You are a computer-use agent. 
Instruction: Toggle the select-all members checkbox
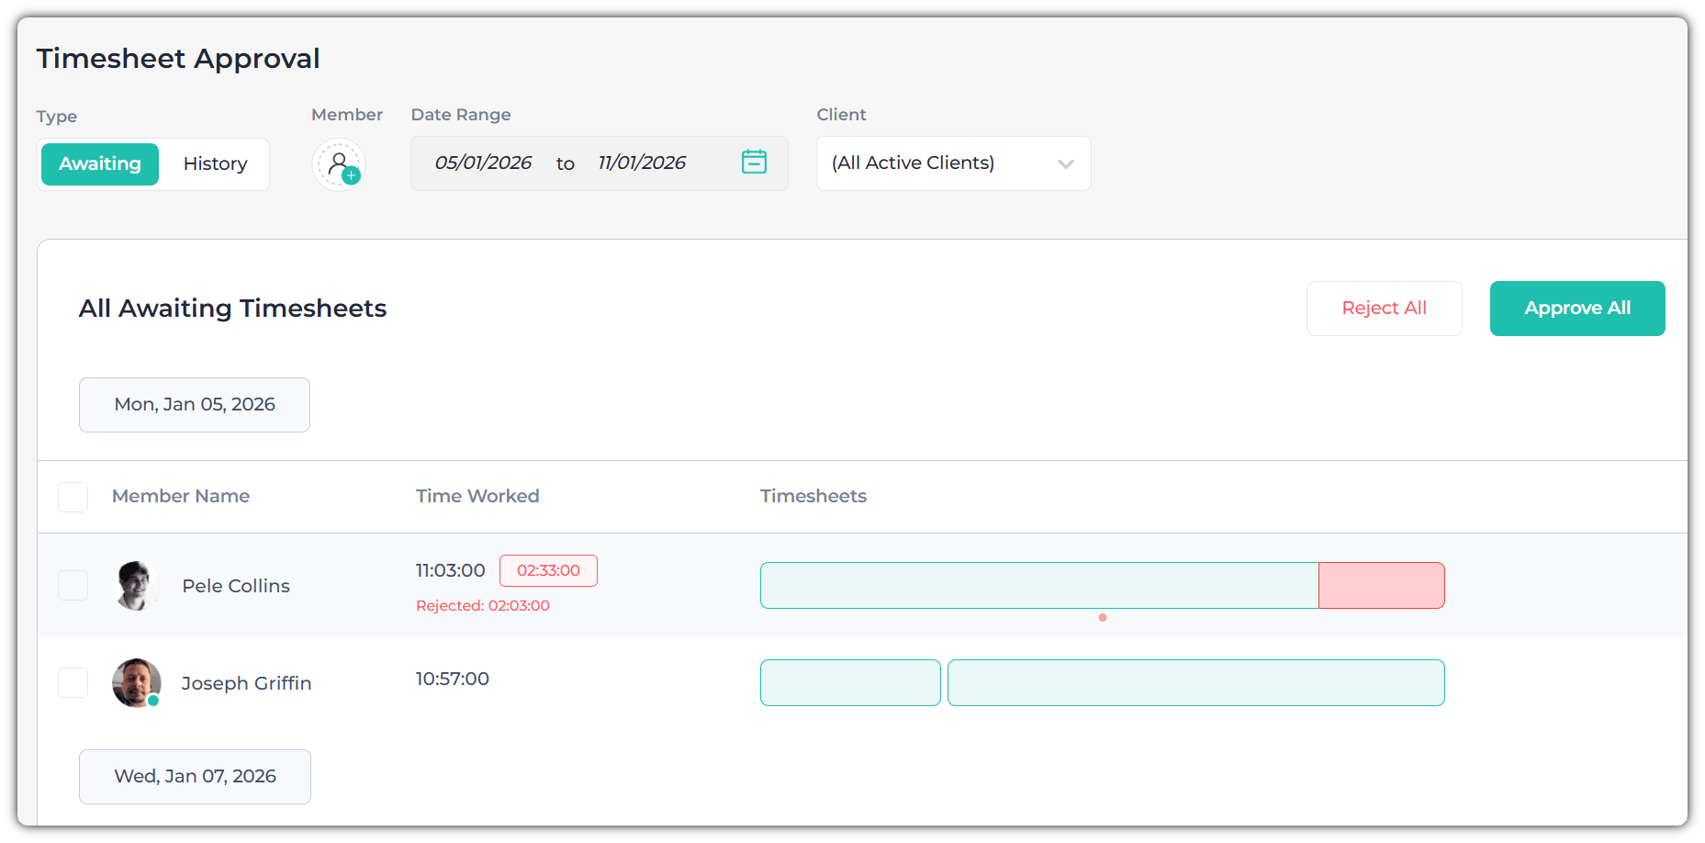point(73,497)
